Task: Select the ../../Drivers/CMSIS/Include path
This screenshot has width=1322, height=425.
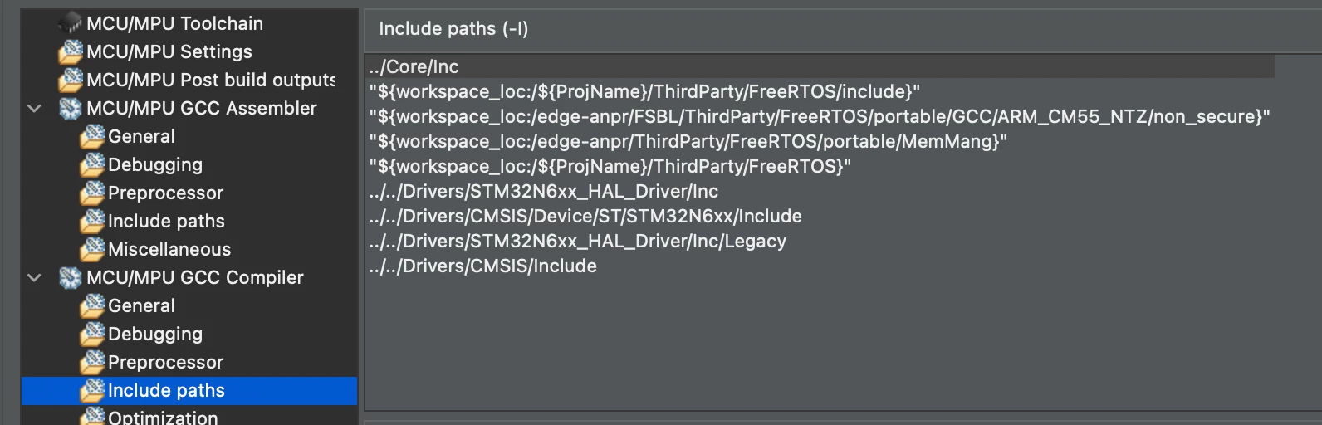Action: [x=482, y=266]
